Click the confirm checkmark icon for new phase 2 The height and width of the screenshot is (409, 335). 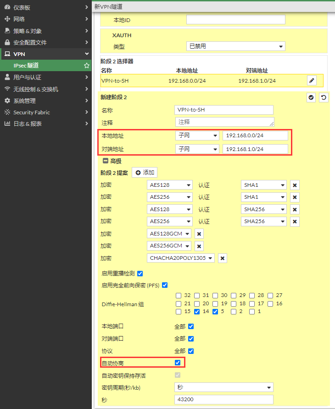point(311,97)
